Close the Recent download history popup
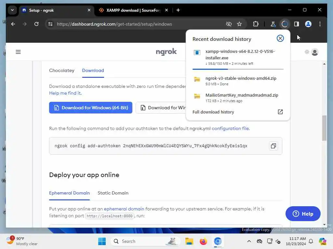The height and width of the screenshot is (249, 333). 280,38
